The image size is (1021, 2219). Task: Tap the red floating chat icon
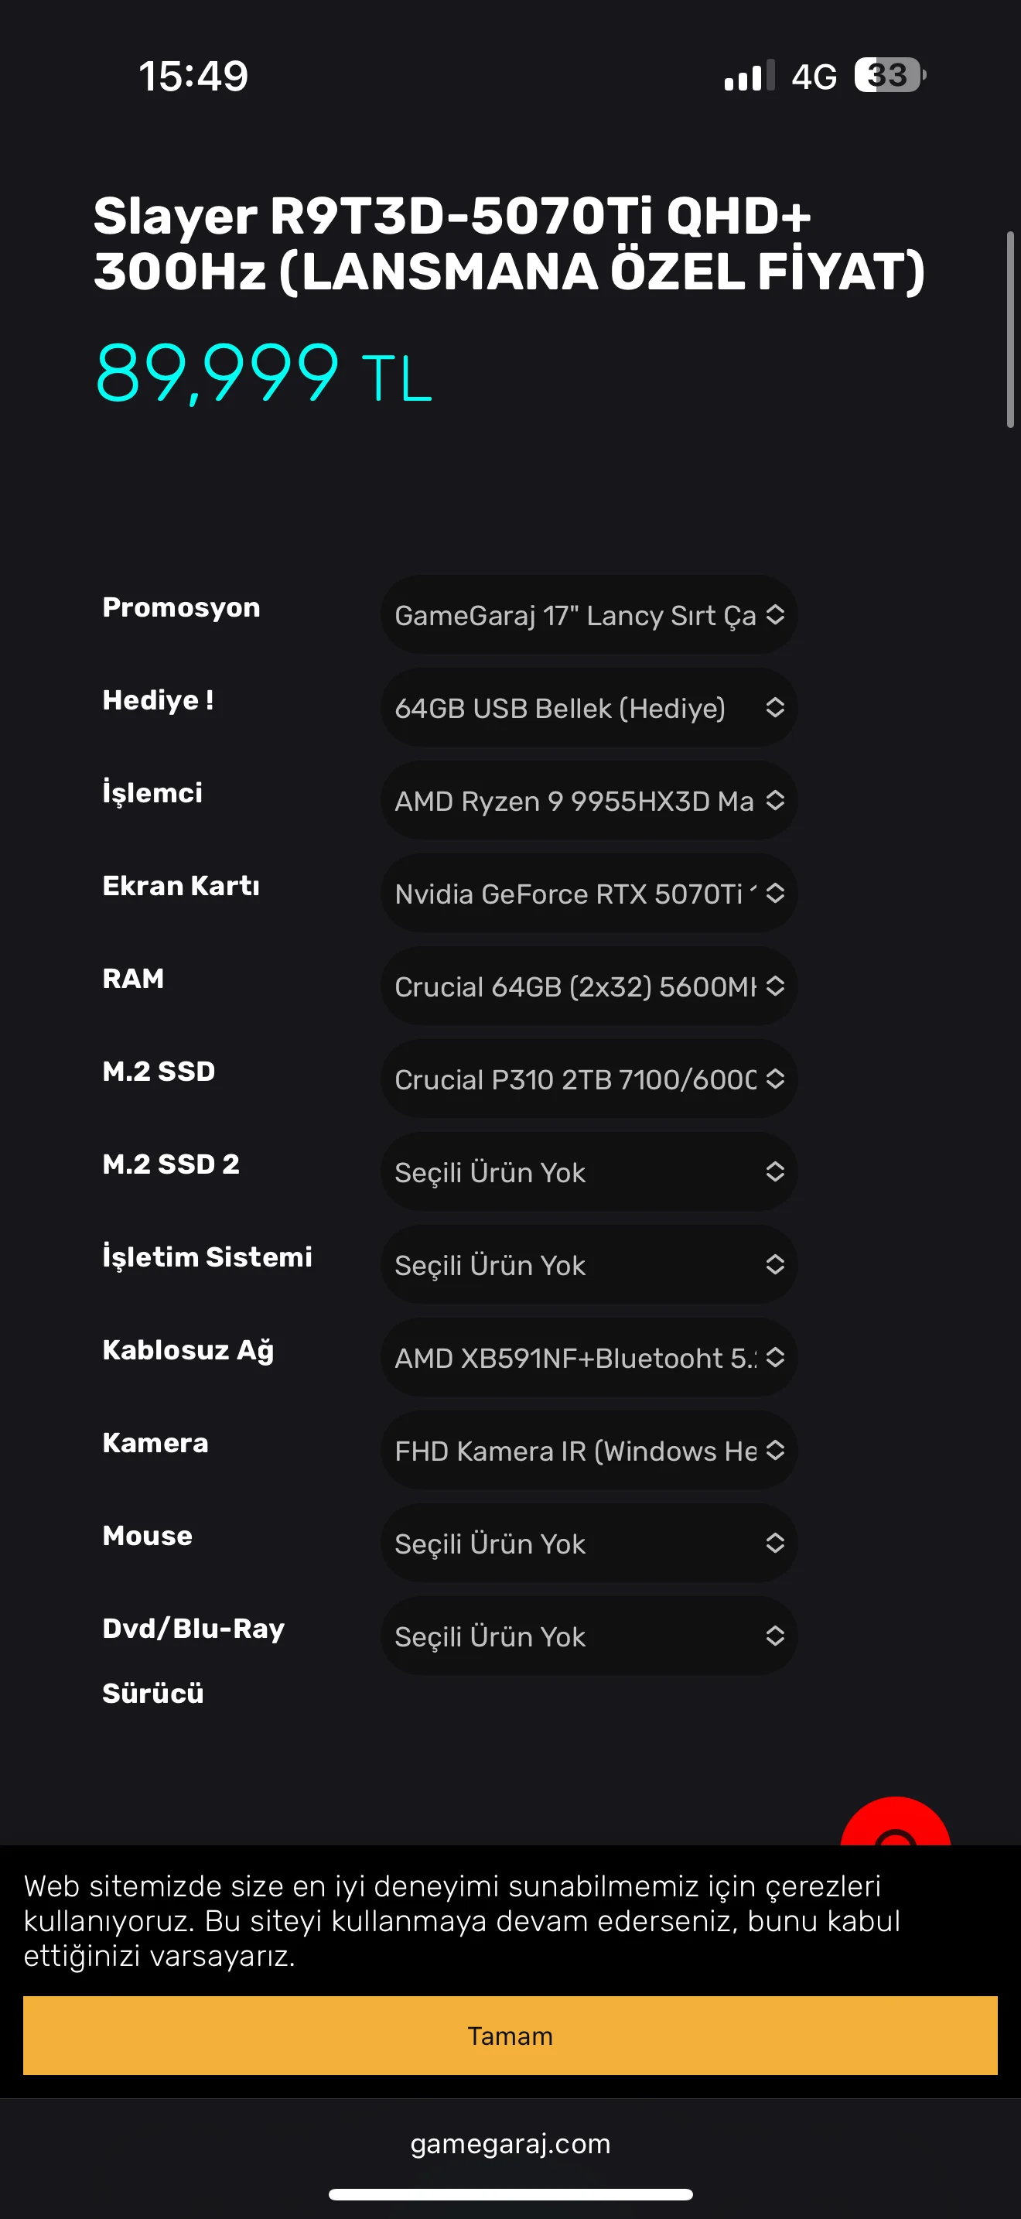tap(896, 1823)
